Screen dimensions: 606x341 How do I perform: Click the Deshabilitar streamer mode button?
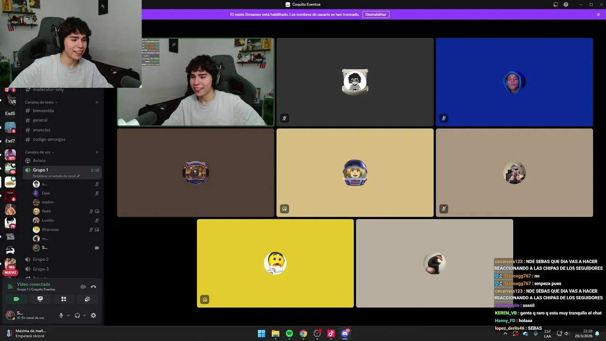point(376,15)
